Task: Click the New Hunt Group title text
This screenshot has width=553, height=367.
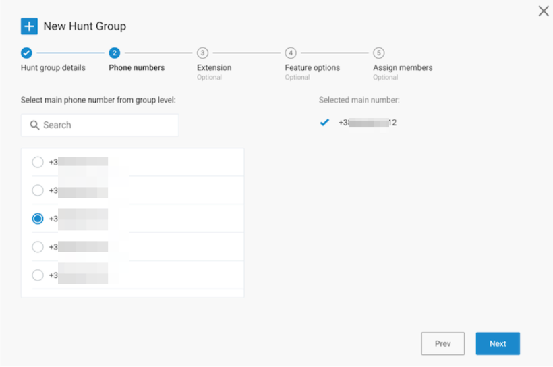Action: pos(85,26)
